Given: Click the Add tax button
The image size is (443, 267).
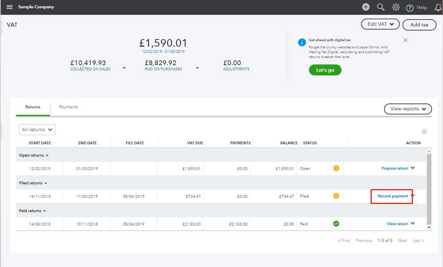Looking at the screenshot, I should pos(419,25).
